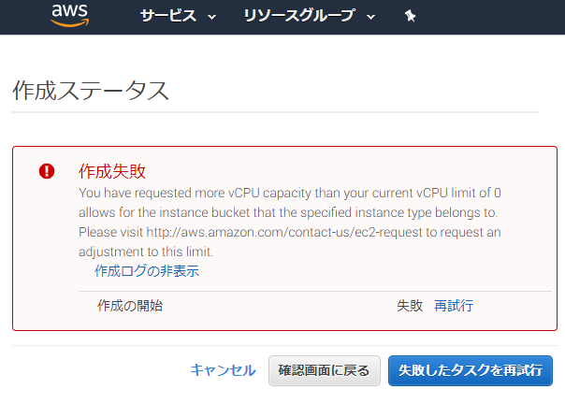565x418 pixels.
Task: Click the vCPU limit error message text
Action: point(290,223)
